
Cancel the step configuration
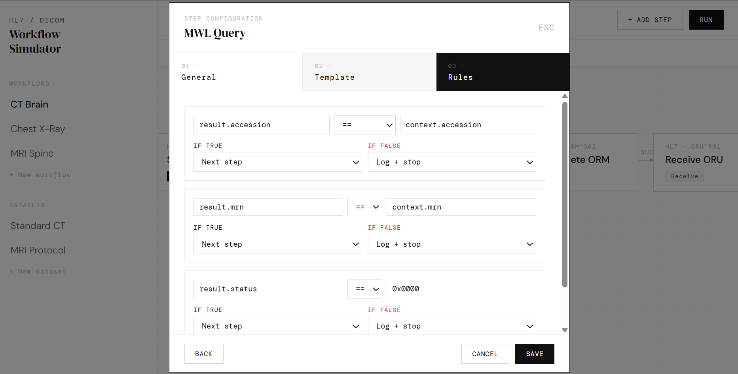[x=485, y=353]
